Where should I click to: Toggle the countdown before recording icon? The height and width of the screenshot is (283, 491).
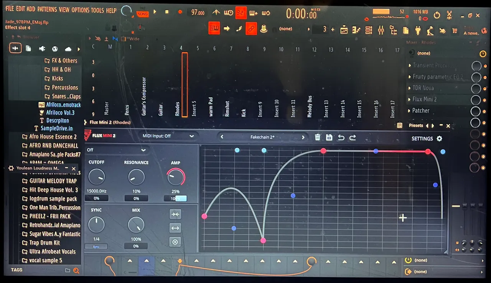pos(241,12)
